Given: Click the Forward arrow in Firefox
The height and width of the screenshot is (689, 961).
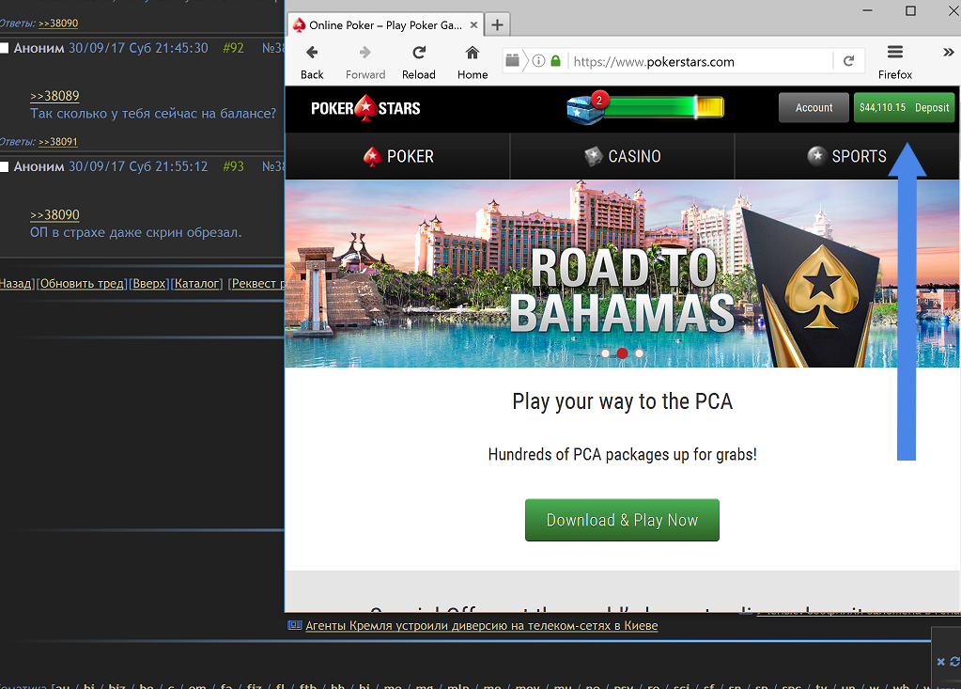Looking at the screenshot, I should [x=365, y=53].
